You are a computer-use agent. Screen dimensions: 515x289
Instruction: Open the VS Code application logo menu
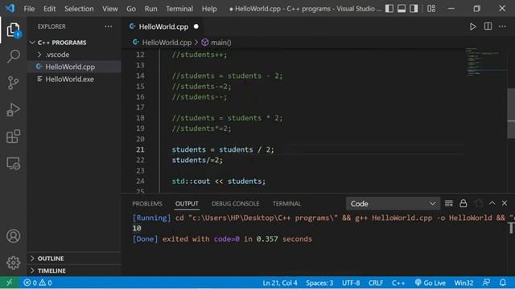(10, 8)
